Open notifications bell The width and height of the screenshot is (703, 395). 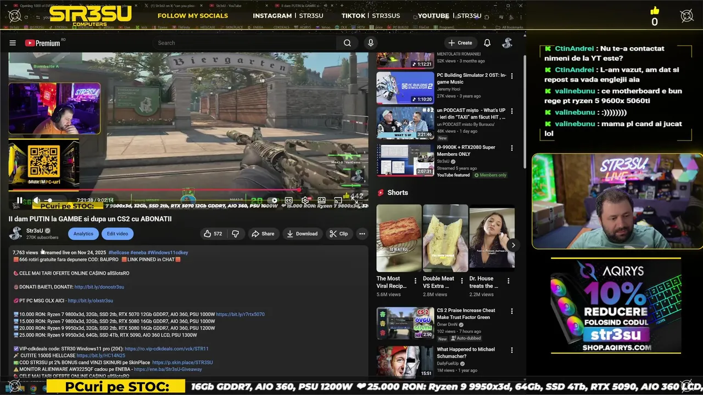[487, 43]
